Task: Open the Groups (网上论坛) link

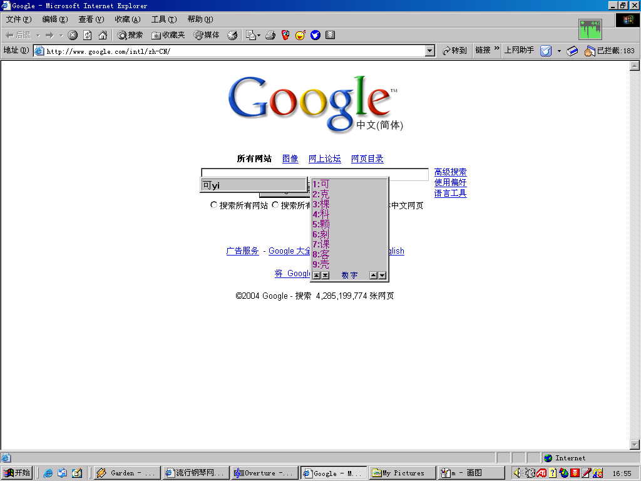Action: 325,158
